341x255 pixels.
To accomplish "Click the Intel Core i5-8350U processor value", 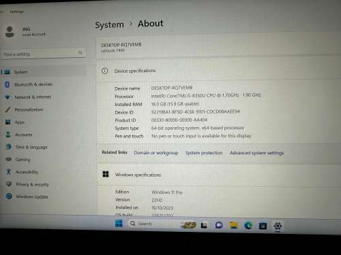I will [x=206, y=95].
